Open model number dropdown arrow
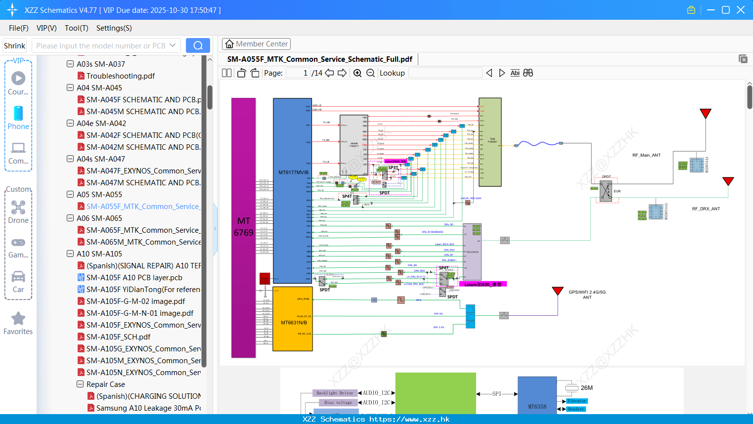This screenshot has width=753, height=424. 173,45
